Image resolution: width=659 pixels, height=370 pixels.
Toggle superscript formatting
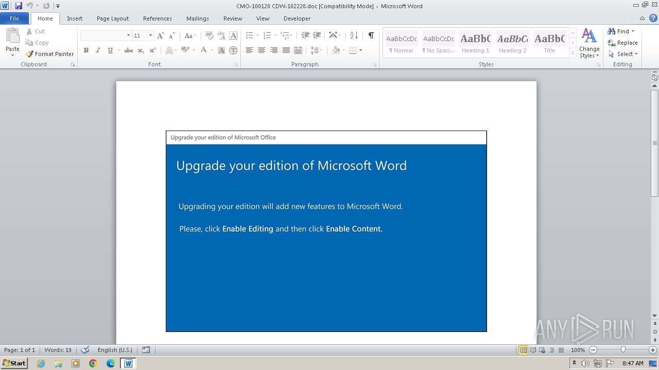point(152,50)
